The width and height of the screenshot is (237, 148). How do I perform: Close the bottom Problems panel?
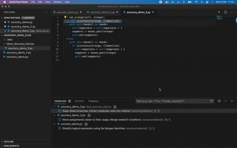click(232, 101)
